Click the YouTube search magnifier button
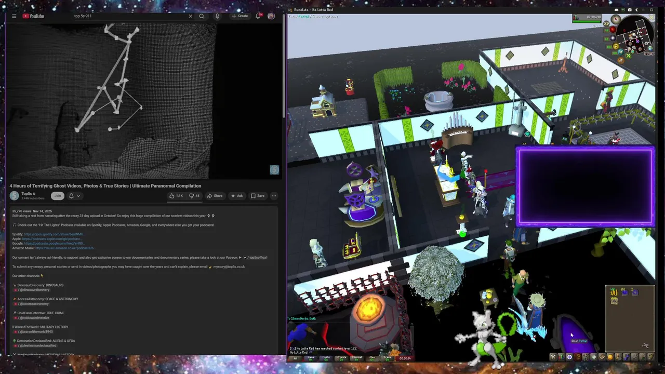665x374 pixels. [x=202, y=16]
